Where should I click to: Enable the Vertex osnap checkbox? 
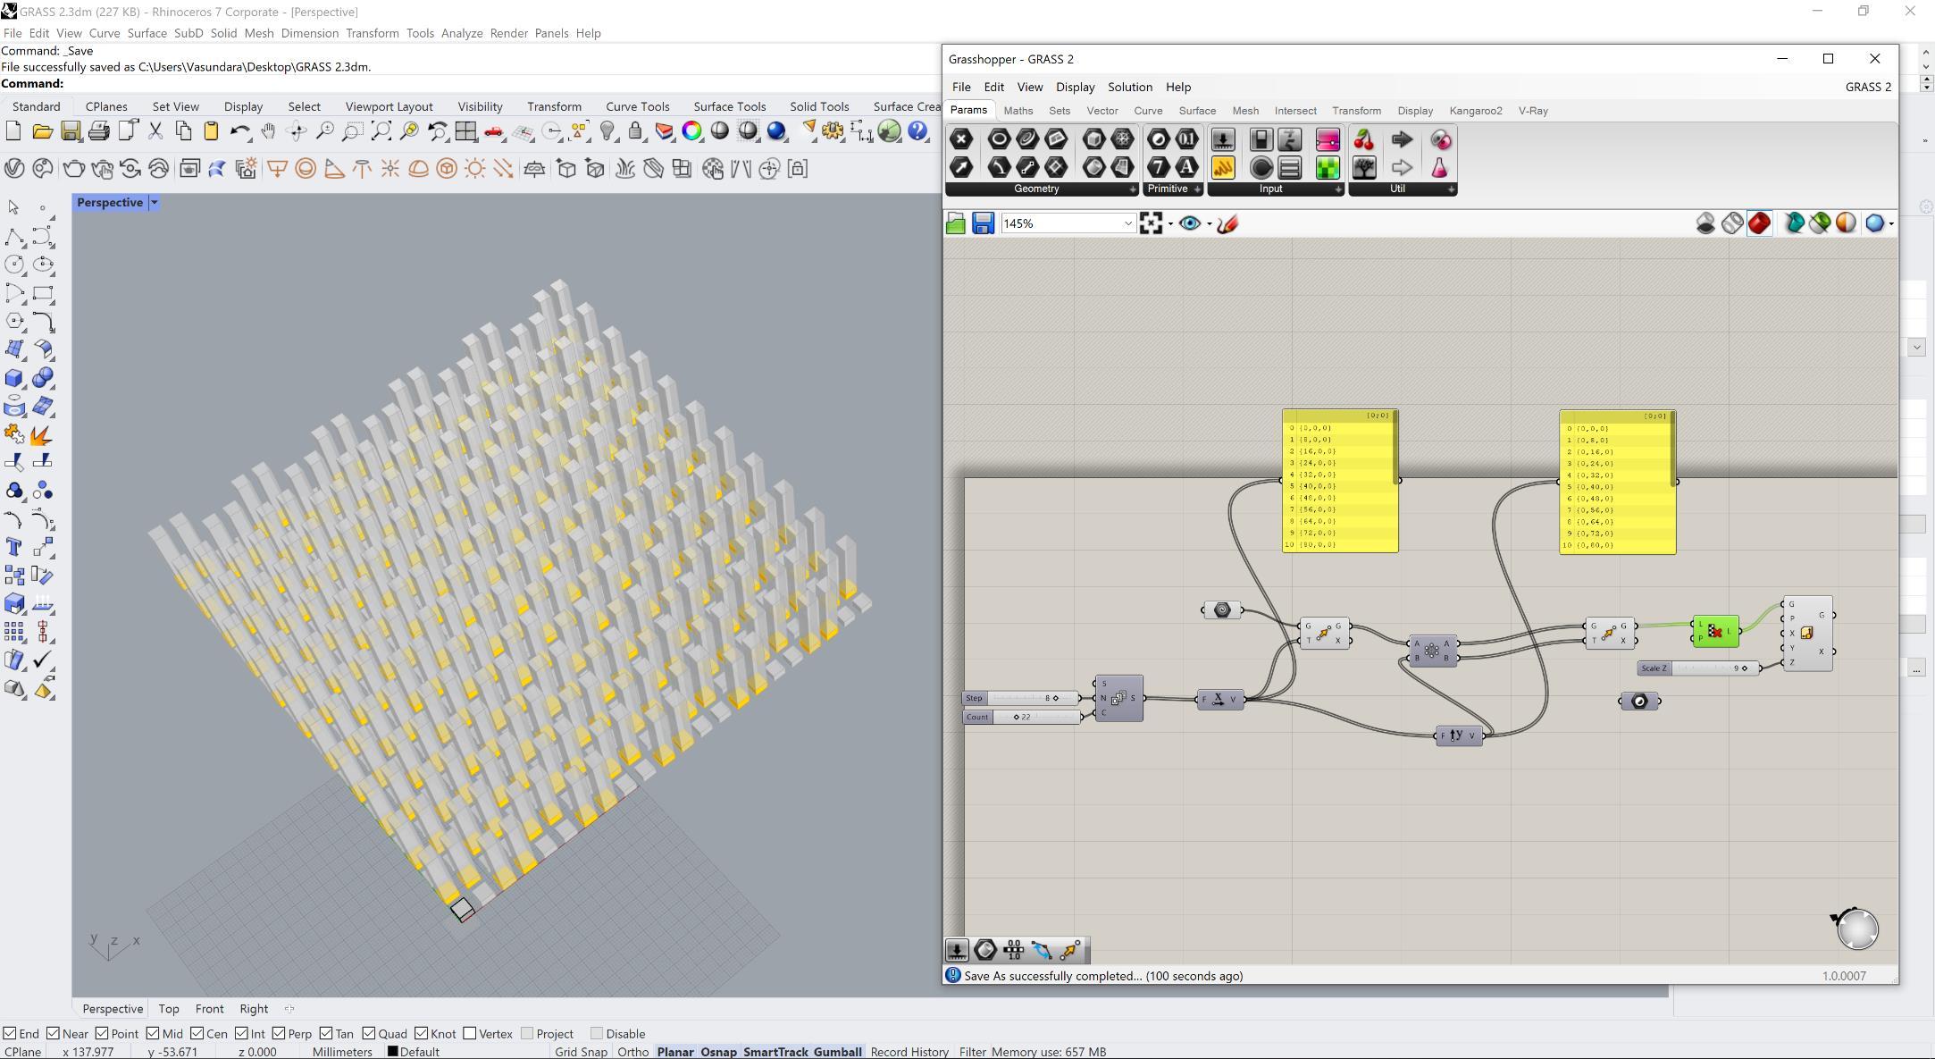point(470,1034)
